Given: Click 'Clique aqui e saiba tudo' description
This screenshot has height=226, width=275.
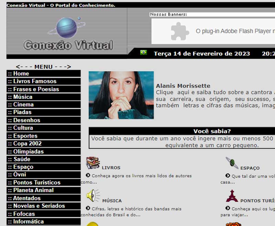Looking at the screenshot, I should [x=216, y=99].
